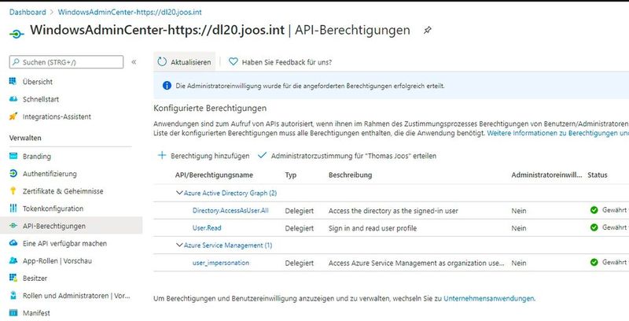Click the Schnellstart cloud icon
This screenshot has height=321, width=629.
tap(13, 99)
